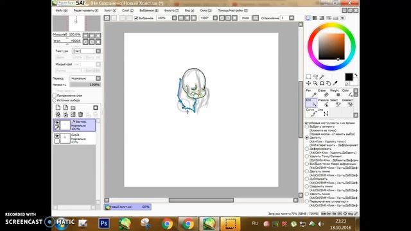Viewport: 411px width, 231px height.
Task: Click the navigator preview thumbnail
Action: point(76,23)
